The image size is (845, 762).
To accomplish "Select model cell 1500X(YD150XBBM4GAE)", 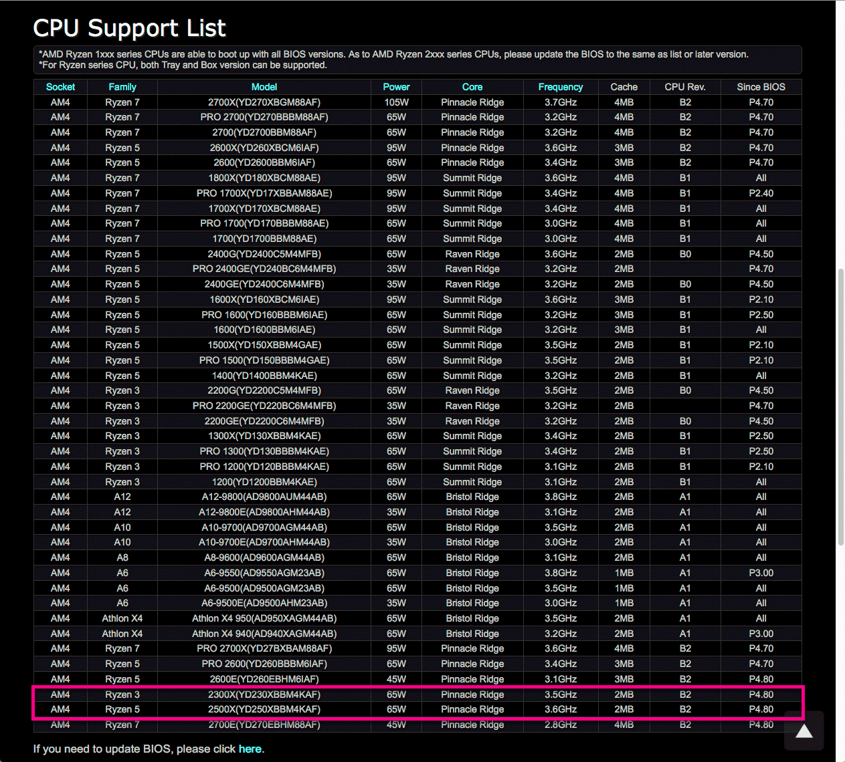I will [264, 345].
